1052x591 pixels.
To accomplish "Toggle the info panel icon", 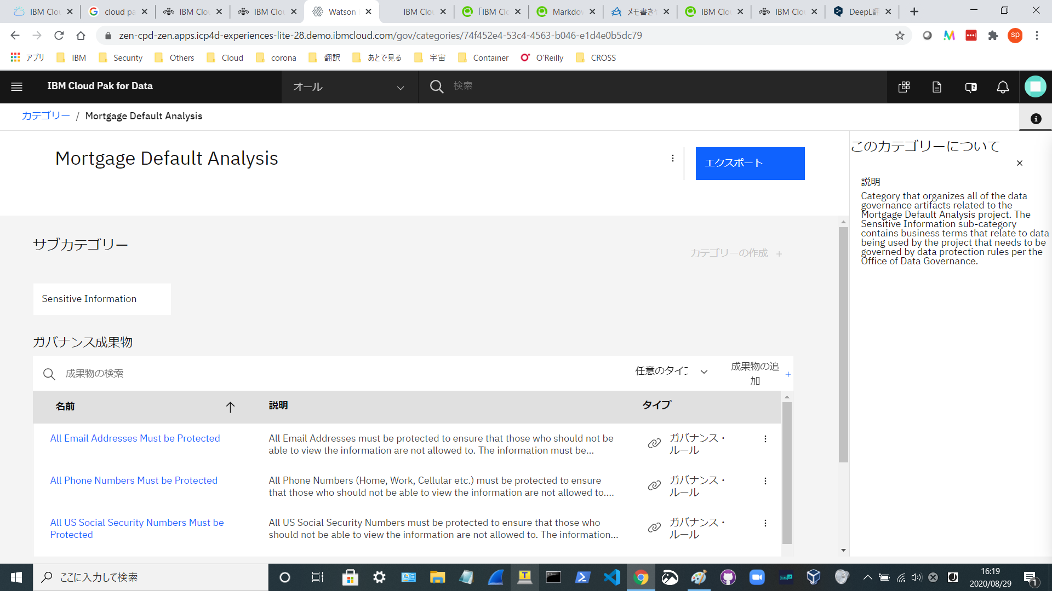I will point(1036,119).
